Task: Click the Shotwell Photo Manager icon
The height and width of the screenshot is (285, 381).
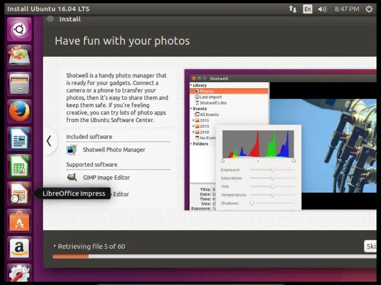Action: (x=71, y=150)
